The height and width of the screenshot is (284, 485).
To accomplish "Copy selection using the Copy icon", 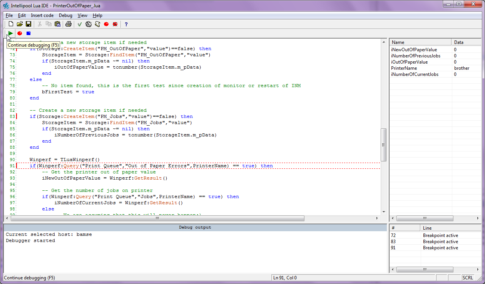I will click(x=48, y=24).
